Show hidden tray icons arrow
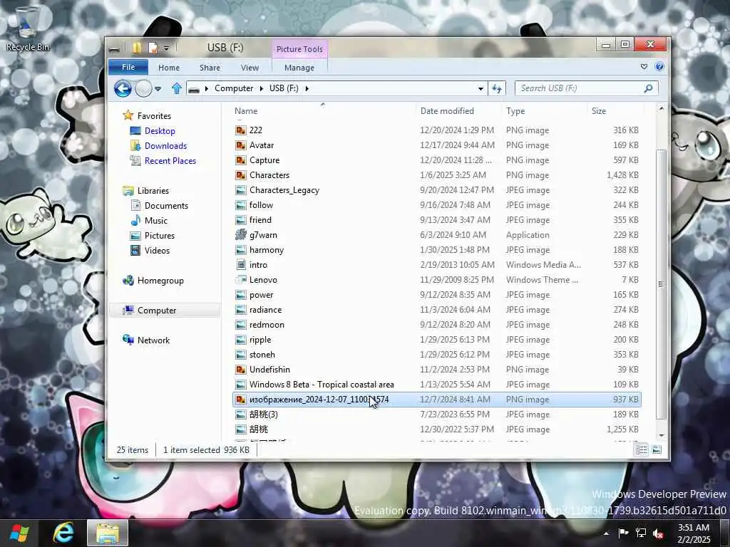Screen dimensions: 730x547 coord(606,533)
